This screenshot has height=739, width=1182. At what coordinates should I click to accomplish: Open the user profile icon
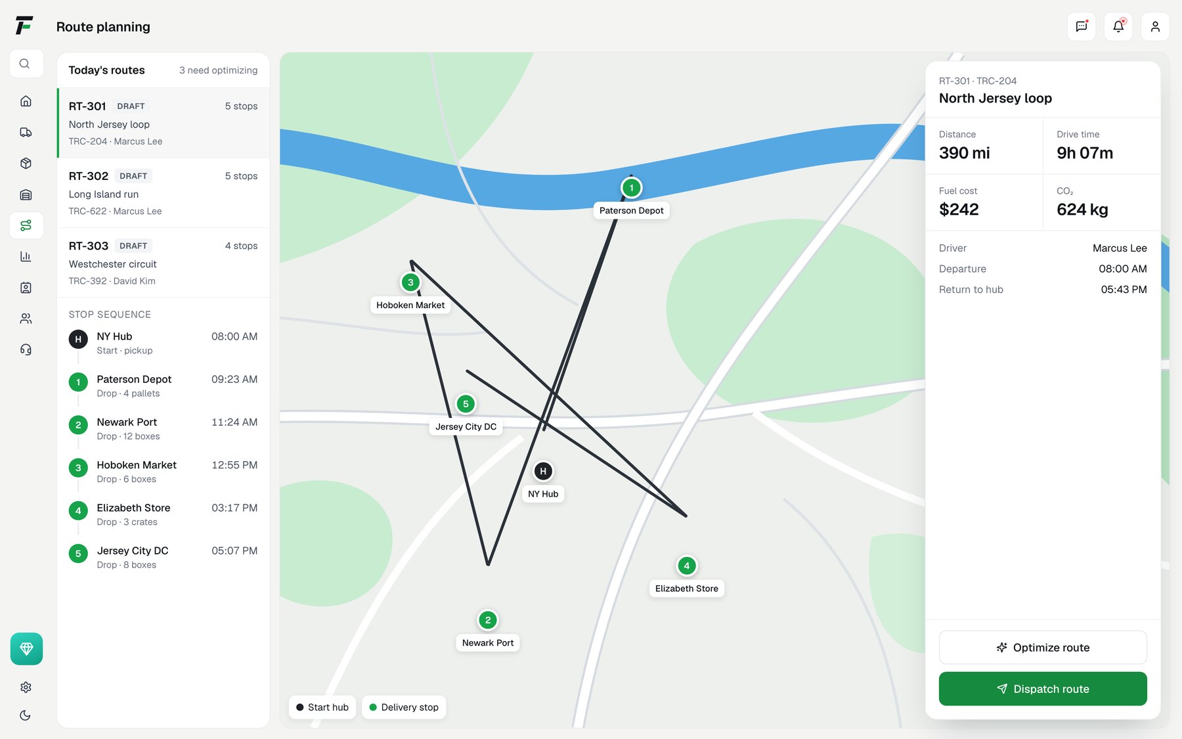pos(1155,27)
